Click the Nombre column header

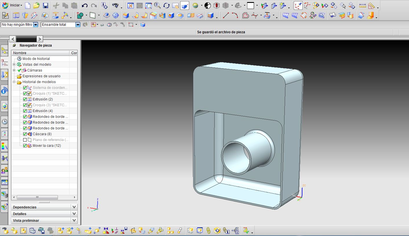[x=41, y=53]
